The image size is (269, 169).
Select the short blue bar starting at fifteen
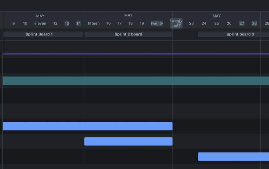coord(128,142)
